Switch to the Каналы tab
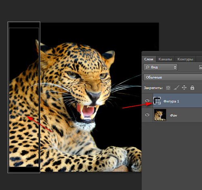Viewport: 202px width, 190px height. pos(165,59)
